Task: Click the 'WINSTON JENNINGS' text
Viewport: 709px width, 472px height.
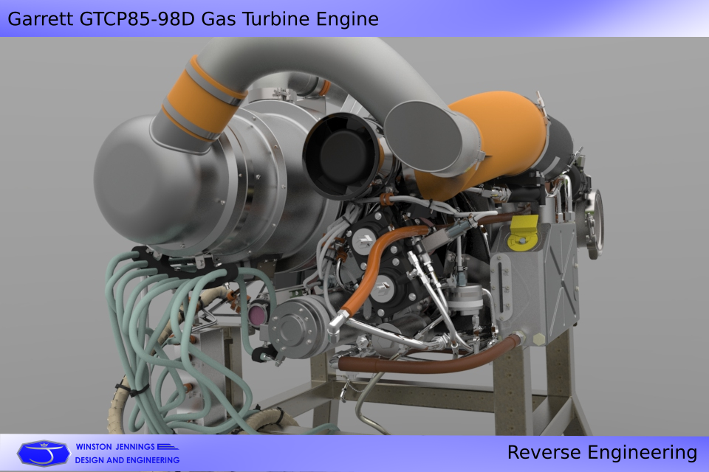Action: 115,447
